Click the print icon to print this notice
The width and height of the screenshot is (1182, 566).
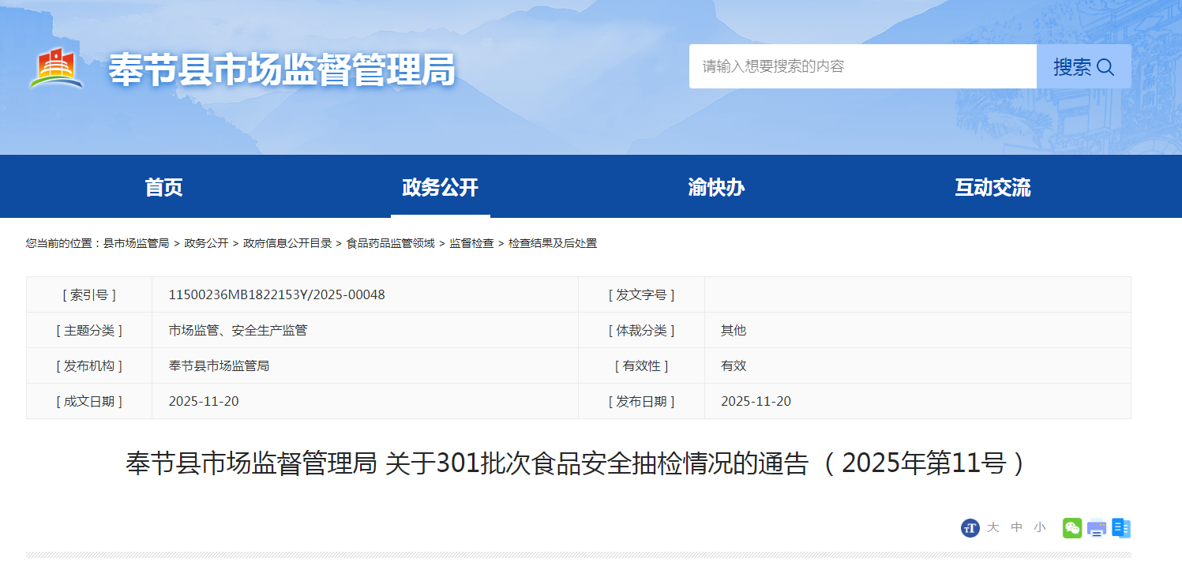(x=1096, y=527)
